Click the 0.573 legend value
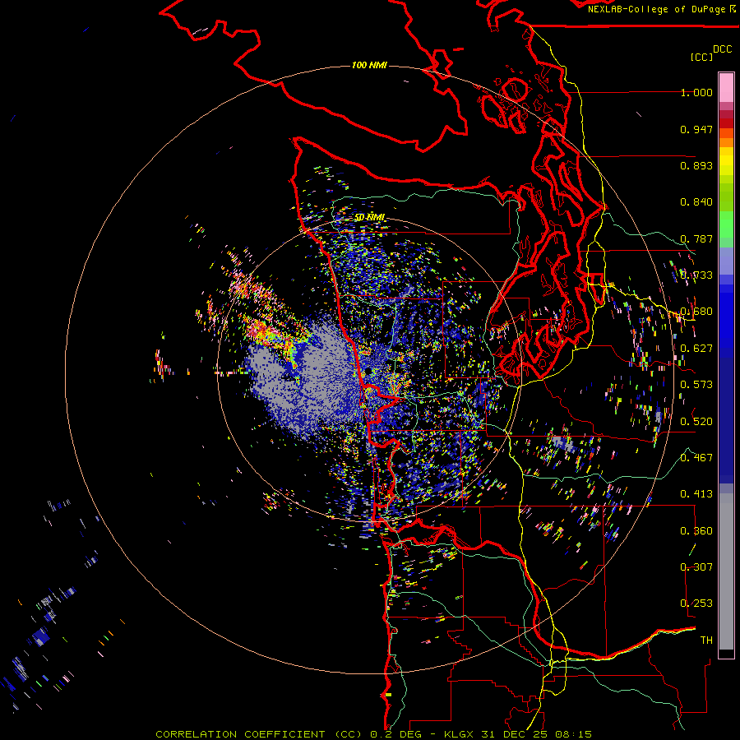The width and height of the screenshot is (740, 740). pos(696,385)
